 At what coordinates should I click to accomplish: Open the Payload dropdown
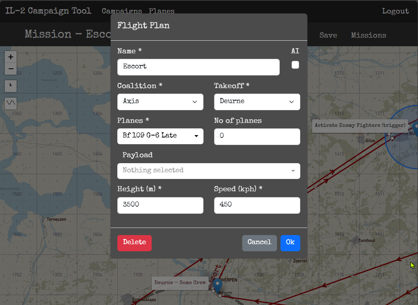209,171
